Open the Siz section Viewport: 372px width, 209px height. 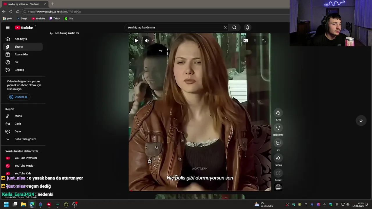(x=23, y=62)
